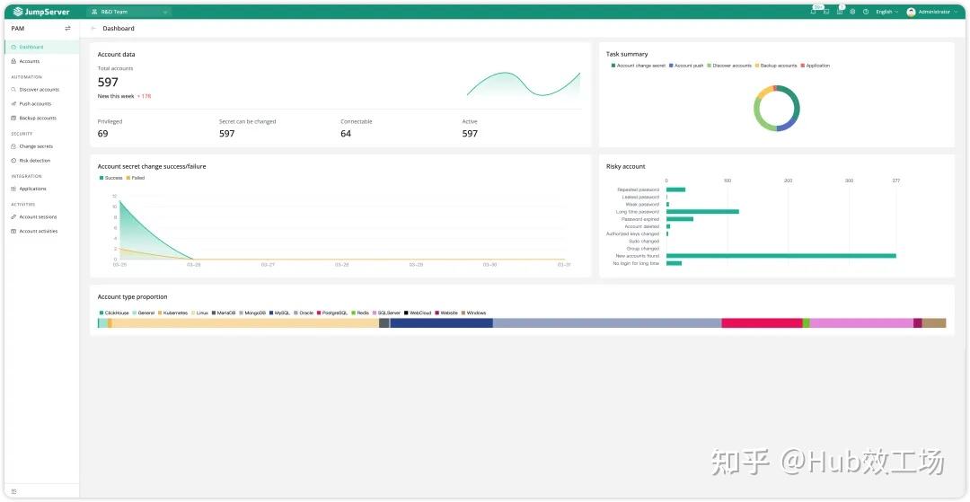The height and width of the screenshot is (502, 970).
Task: Toggle Account push legend in Task summary
Action: 686,66
